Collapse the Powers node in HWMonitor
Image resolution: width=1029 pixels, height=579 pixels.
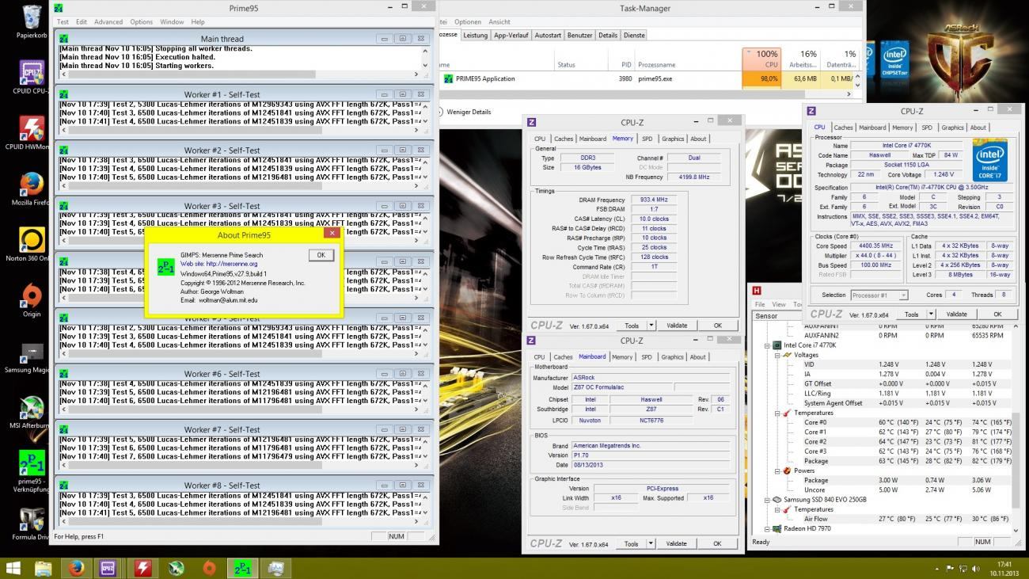coord(777,470)
